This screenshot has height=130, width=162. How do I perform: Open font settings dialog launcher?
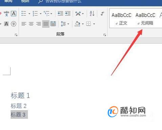click(x=16, y=35)
